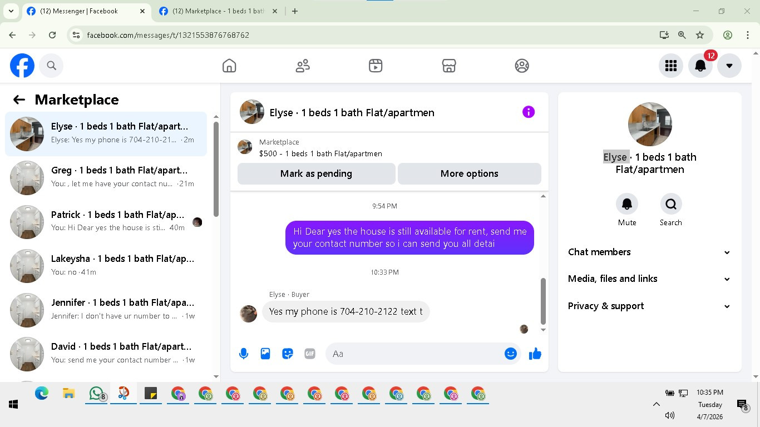Open the Patrick conversation in the list
Image resolution: width=760 pixels, height=427 pixels.
point(106,221)
